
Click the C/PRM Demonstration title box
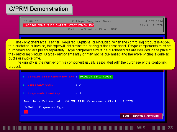[x=39, y=9]
